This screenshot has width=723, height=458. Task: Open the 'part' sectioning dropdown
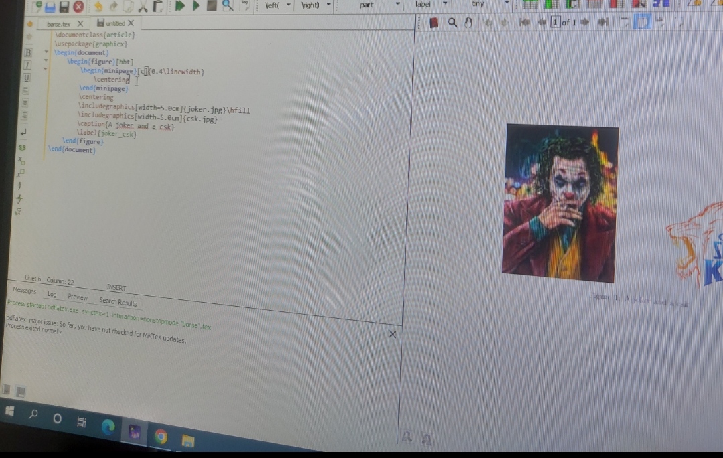point(398,5)
